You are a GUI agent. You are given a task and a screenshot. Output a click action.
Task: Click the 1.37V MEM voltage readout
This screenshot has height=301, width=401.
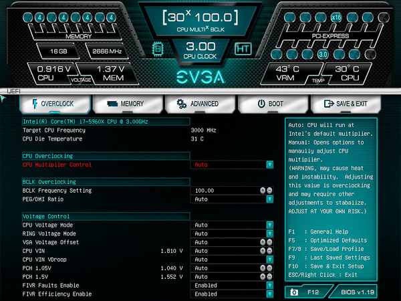point(110,73)
